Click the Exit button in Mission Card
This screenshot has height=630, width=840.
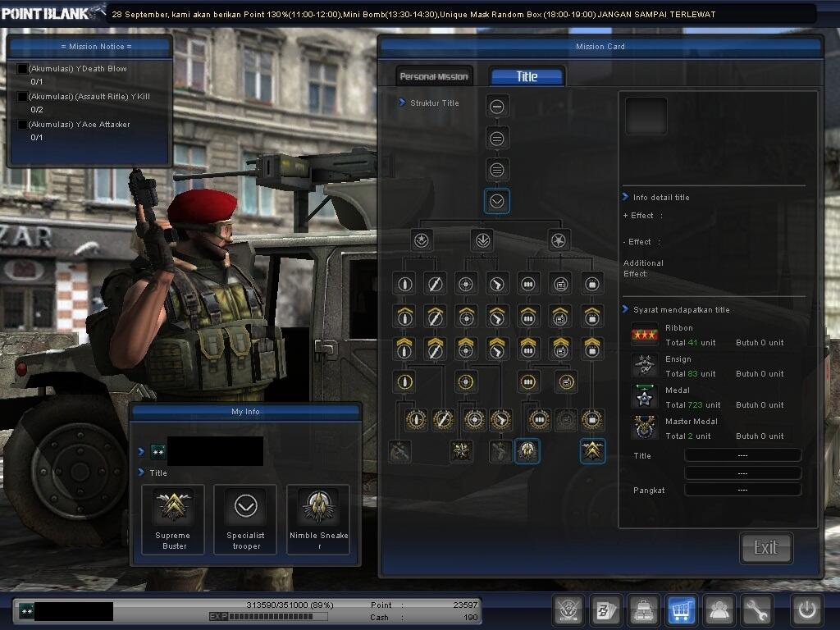point(765,547)
